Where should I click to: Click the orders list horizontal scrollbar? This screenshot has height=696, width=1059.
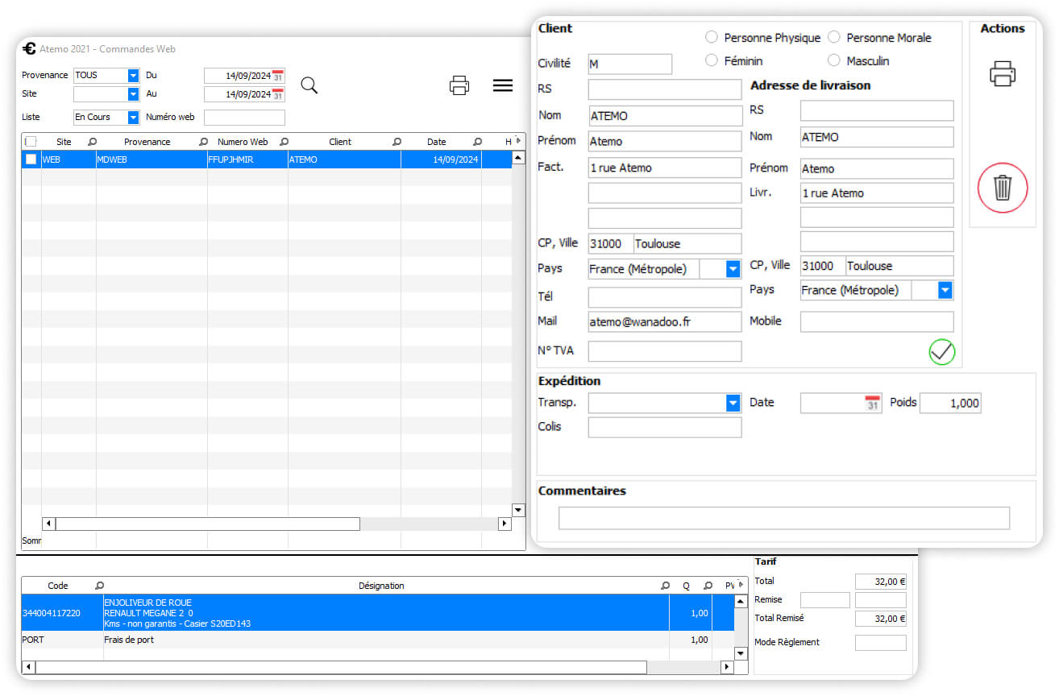(x=208, y=524)
